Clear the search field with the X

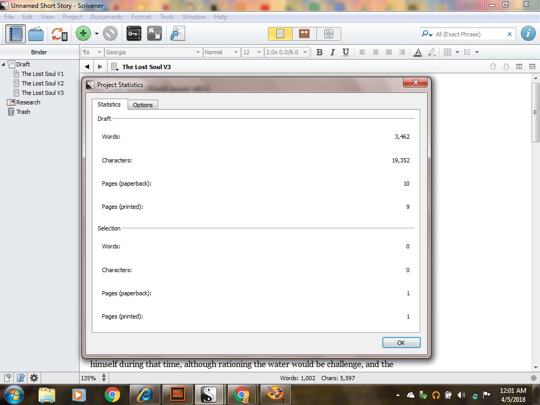tap(509, 33)
